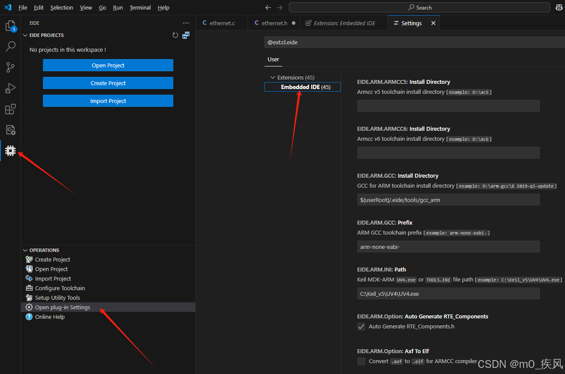
Task: Click the Online Help question mark icon
Action: (29, 317)
